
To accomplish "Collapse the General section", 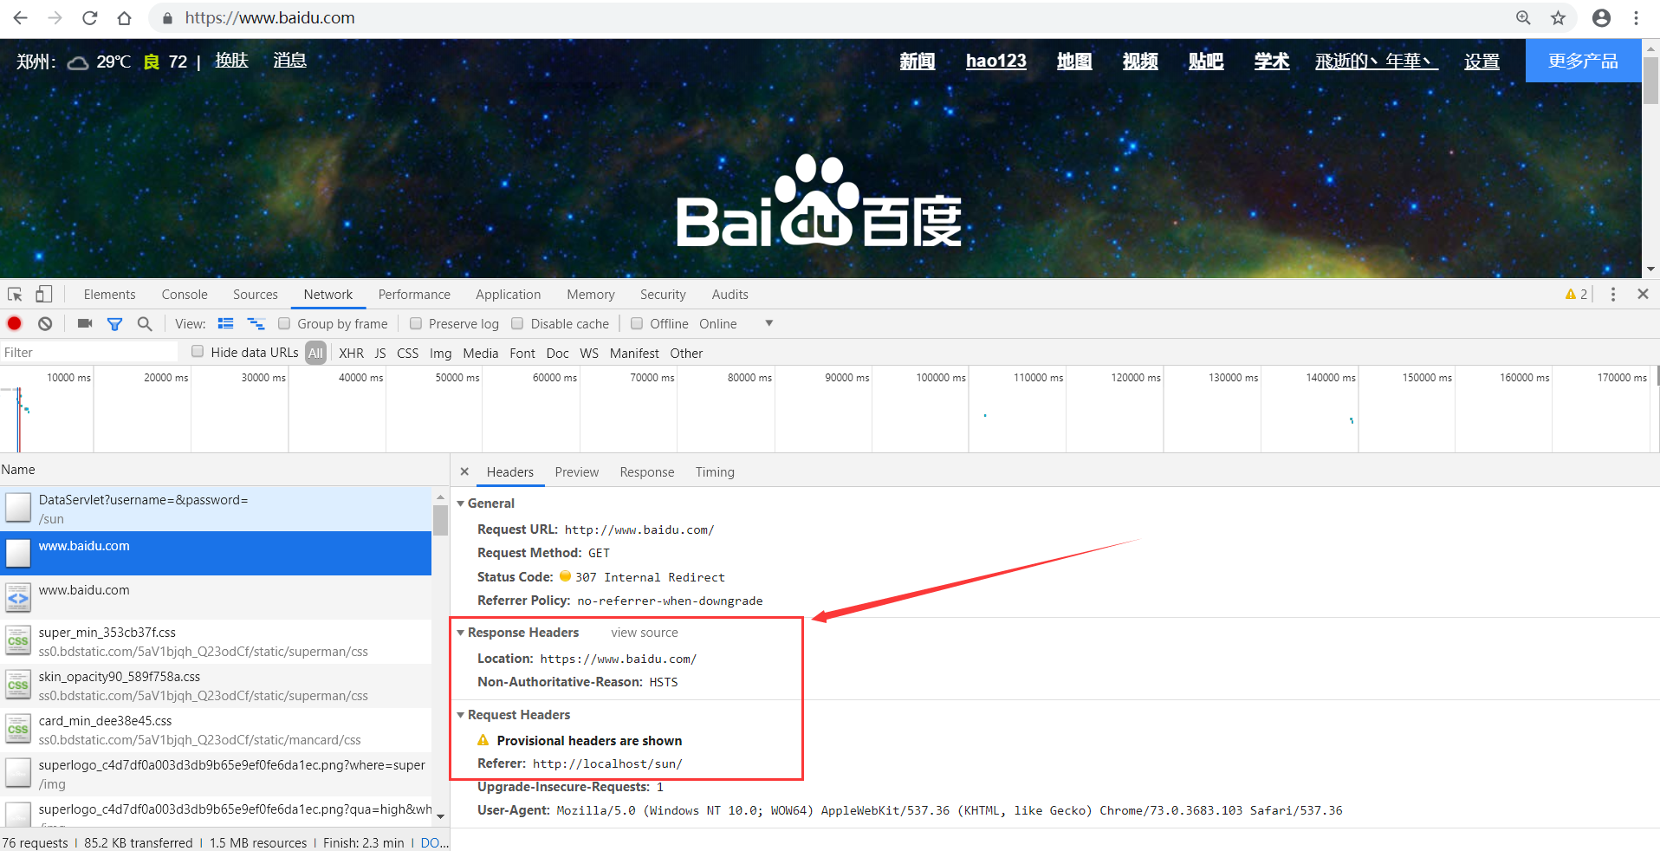I will pos(461,503).
